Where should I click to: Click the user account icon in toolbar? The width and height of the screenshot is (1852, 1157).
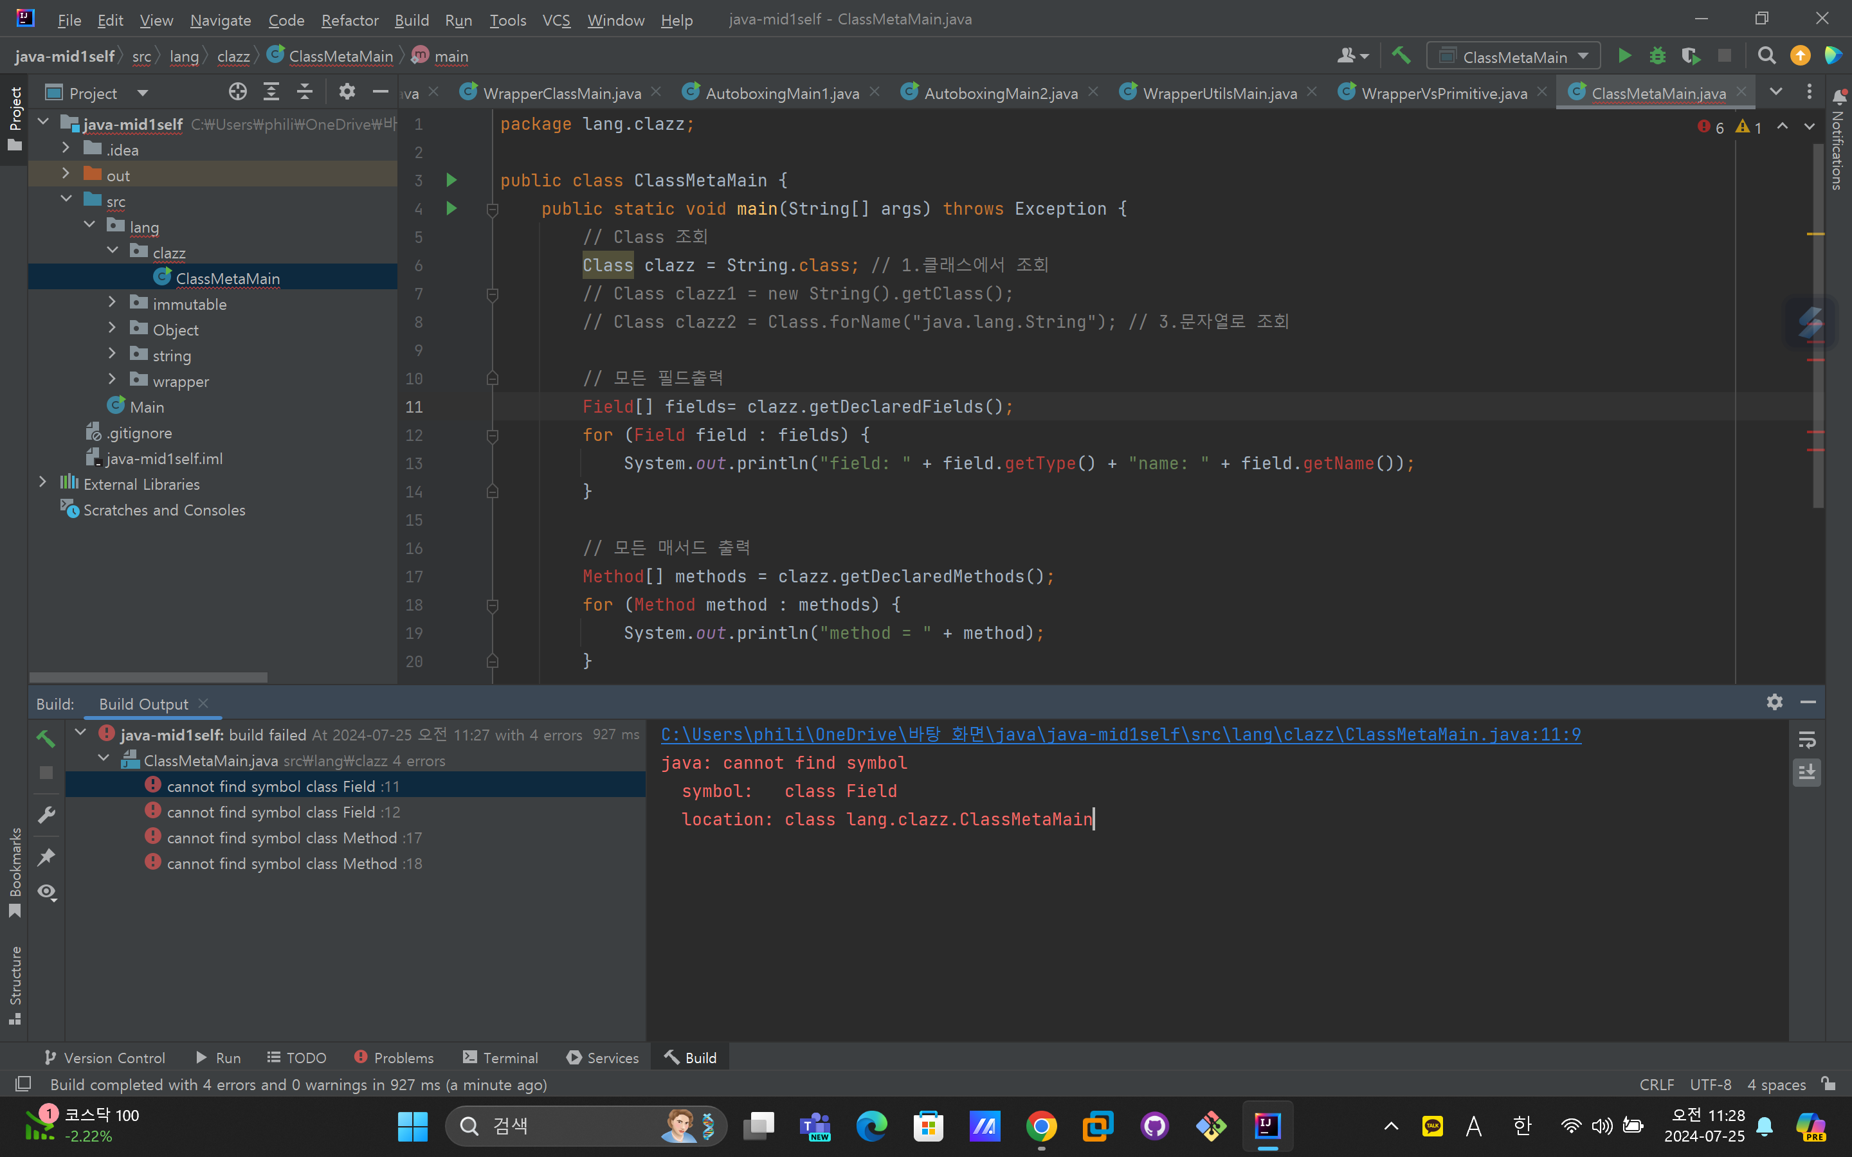click(1352, 56)
